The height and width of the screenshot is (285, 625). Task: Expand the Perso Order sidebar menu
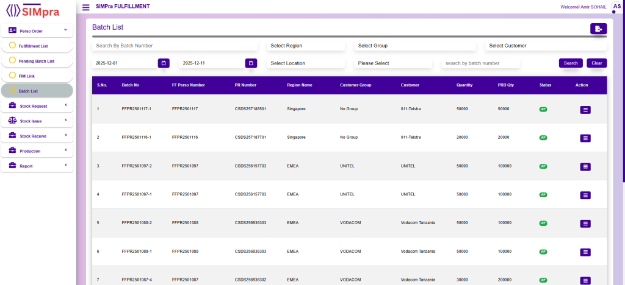click(x=37, y=30)
